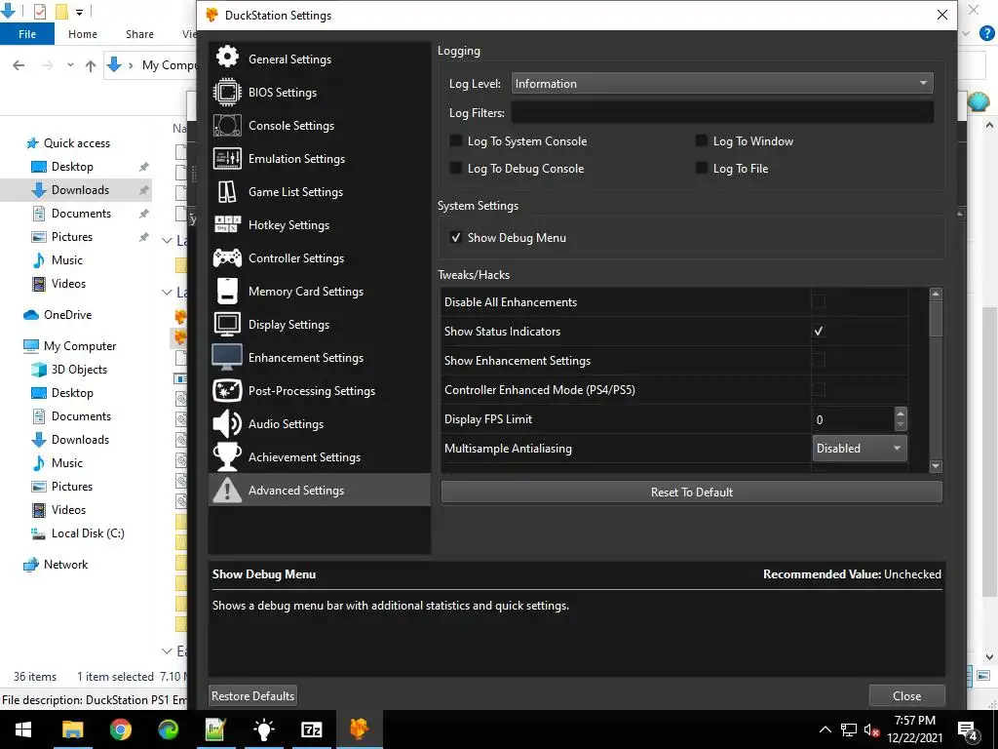Open Game List Settings book icon
Screen dimensions: 998x749
pos(227,191)
